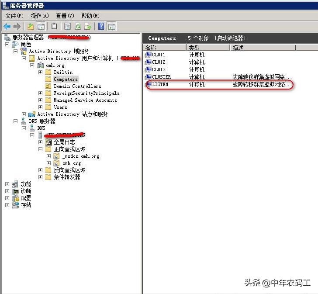
Task: Select Managed Service Accounts in tree
Action: click(85, 100)
